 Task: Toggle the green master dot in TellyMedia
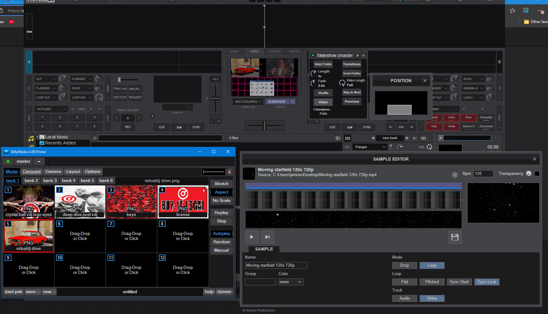coord(8,162)
